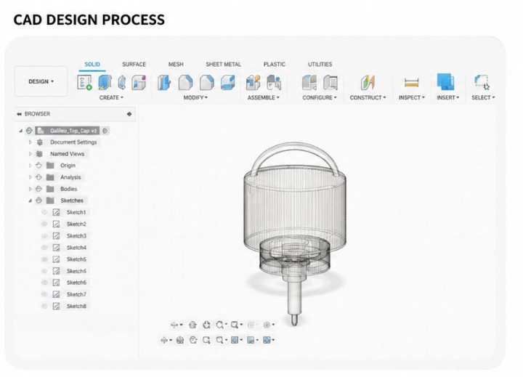Collapse the root Galileo_Top_Cap node
The image size is (523, 377).
(x=20, y=131)
